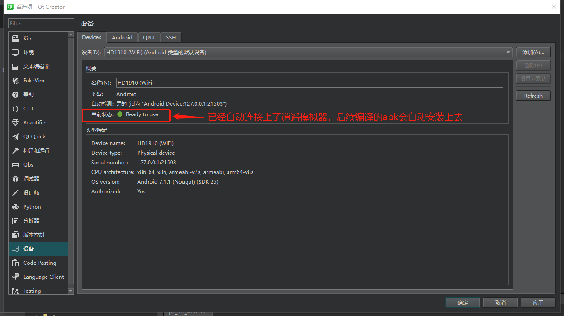Click the CPU architecture value text
The width and height of the screenshot is (564, 316).
click(x=195, y=172)
